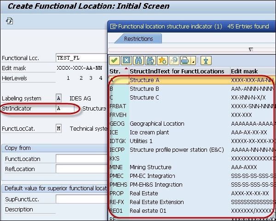
Task: Click the Cancel X icon in dialog toolbar
Action: click(x=126, y=60)
